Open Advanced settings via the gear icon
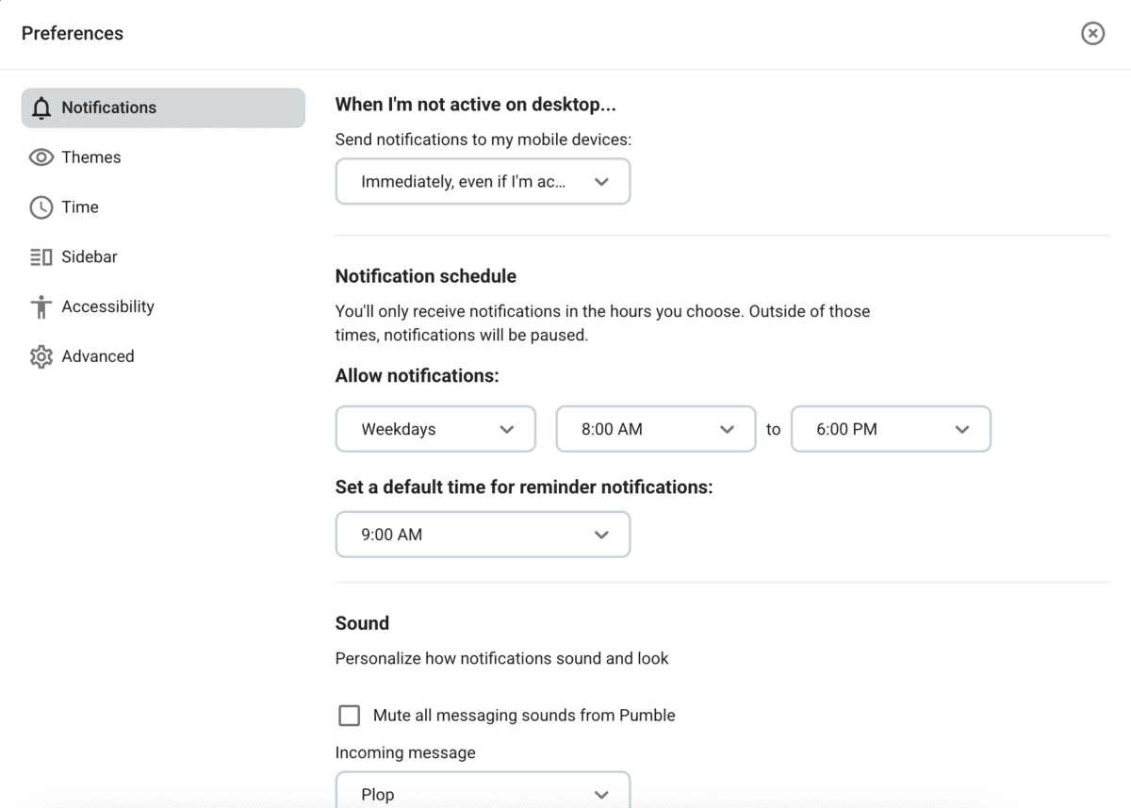1131x808 pixels. point(41,356)
